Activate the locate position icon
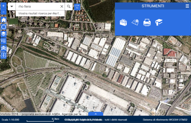 [3, 27]
